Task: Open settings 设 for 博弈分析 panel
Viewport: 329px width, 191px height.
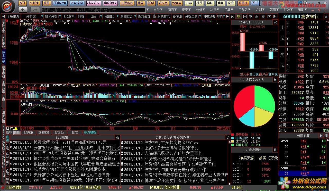Action: (x=275, y=22)
